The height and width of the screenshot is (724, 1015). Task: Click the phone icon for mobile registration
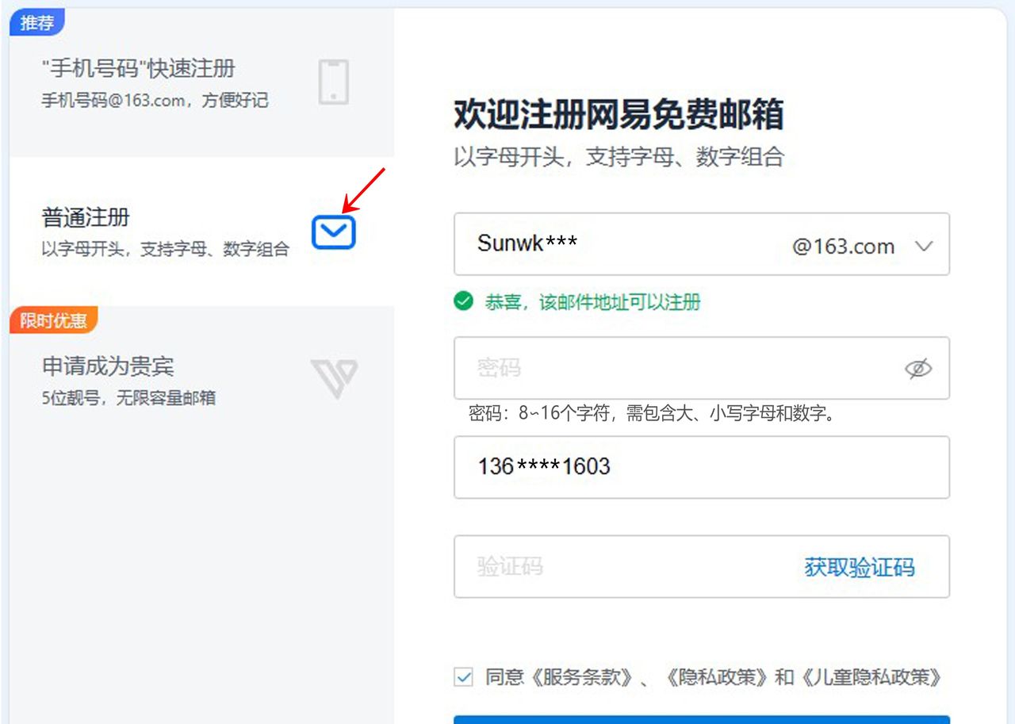point(334,82)
